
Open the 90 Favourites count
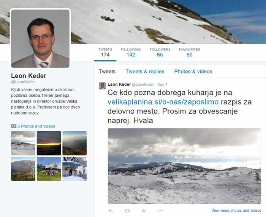(190, 52)
